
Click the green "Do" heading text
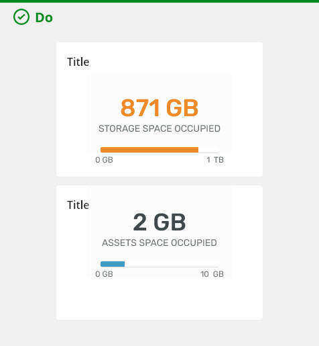coord(44,17)
